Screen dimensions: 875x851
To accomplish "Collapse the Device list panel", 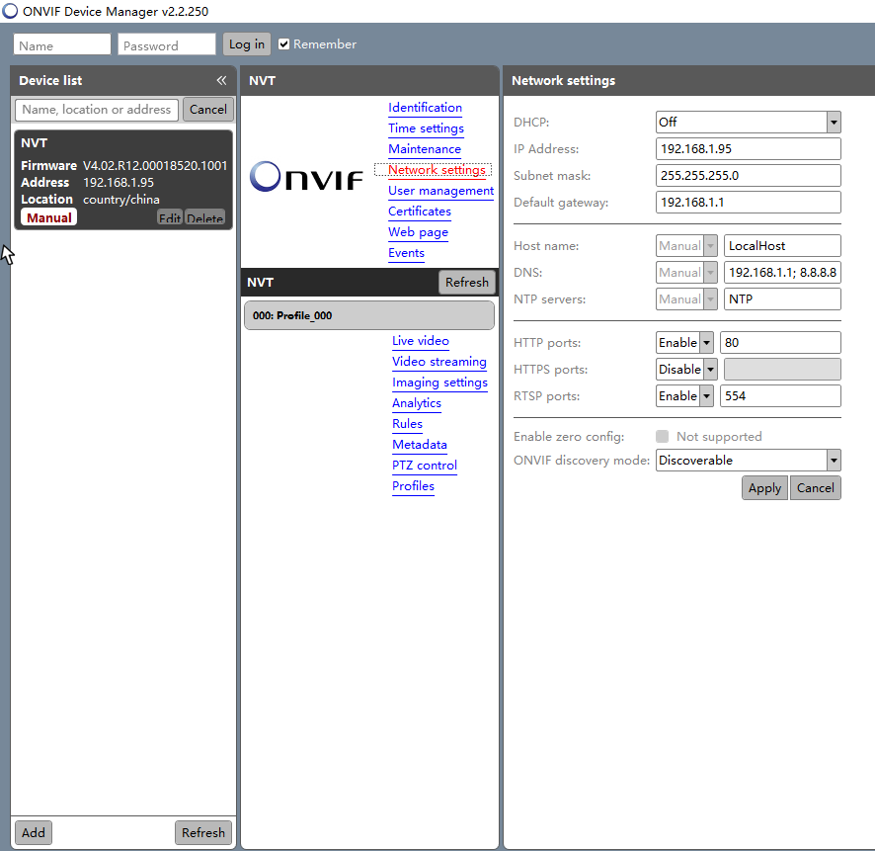I will tap(221, 80).
